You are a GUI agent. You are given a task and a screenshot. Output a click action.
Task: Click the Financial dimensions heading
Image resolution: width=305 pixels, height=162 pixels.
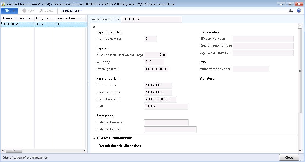[114, 138]
